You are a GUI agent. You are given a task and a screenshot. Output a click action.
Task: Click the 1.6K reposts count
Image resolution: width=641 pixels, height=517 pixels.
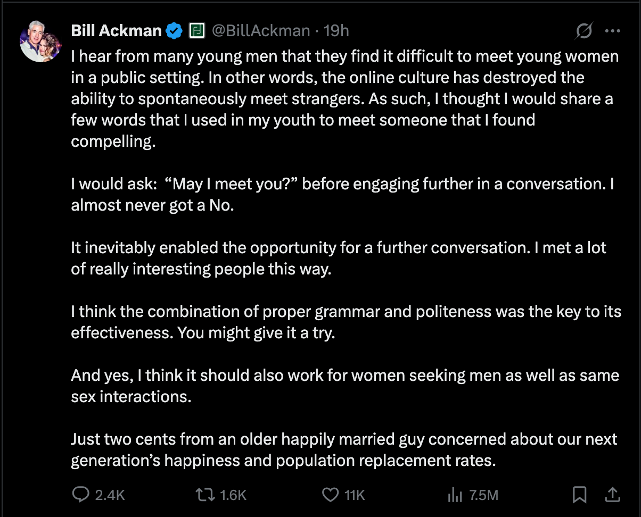(x=233, y=495)
